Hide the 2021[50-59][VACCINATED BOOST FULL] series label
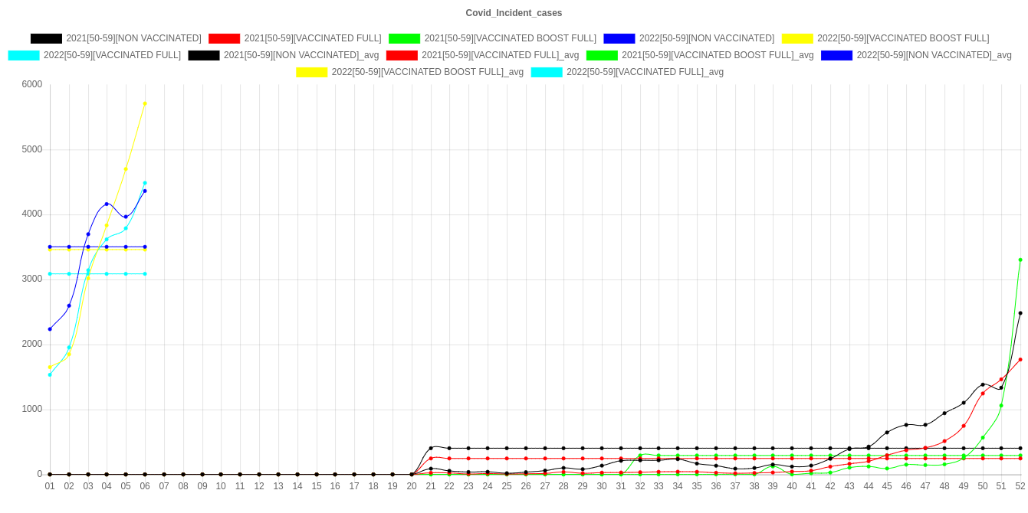 coord(510,38)
